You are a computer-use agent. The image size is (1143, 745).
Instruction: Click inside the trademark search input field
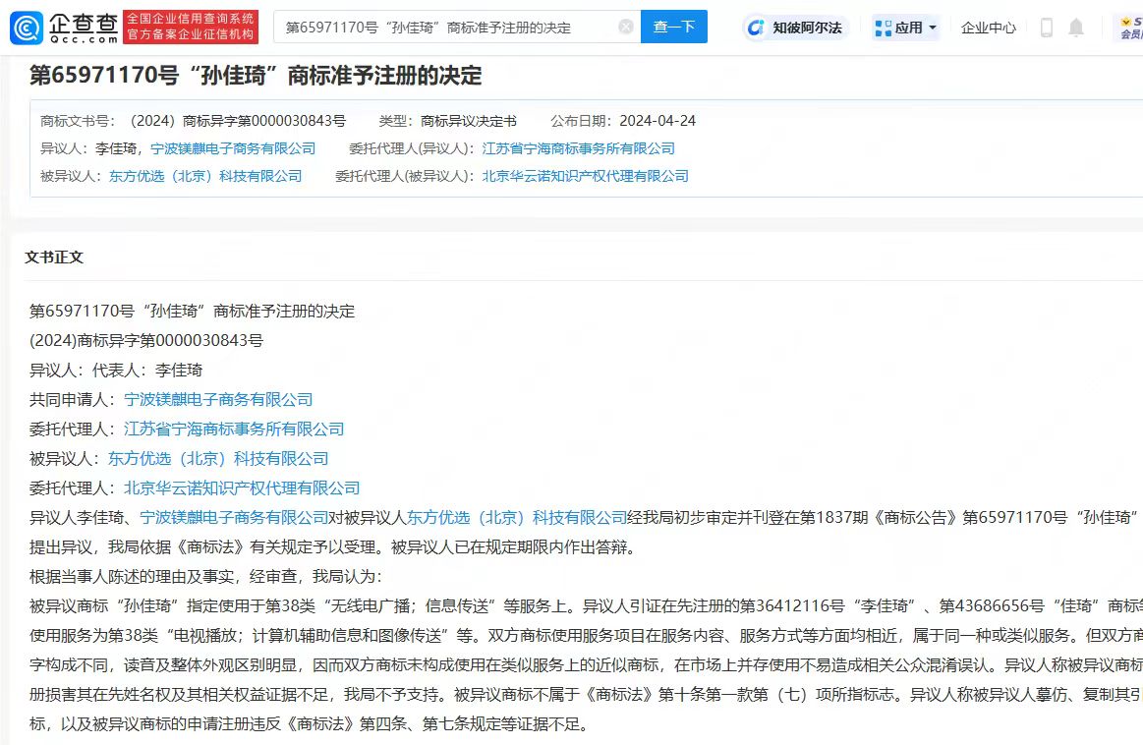[442, 28]
